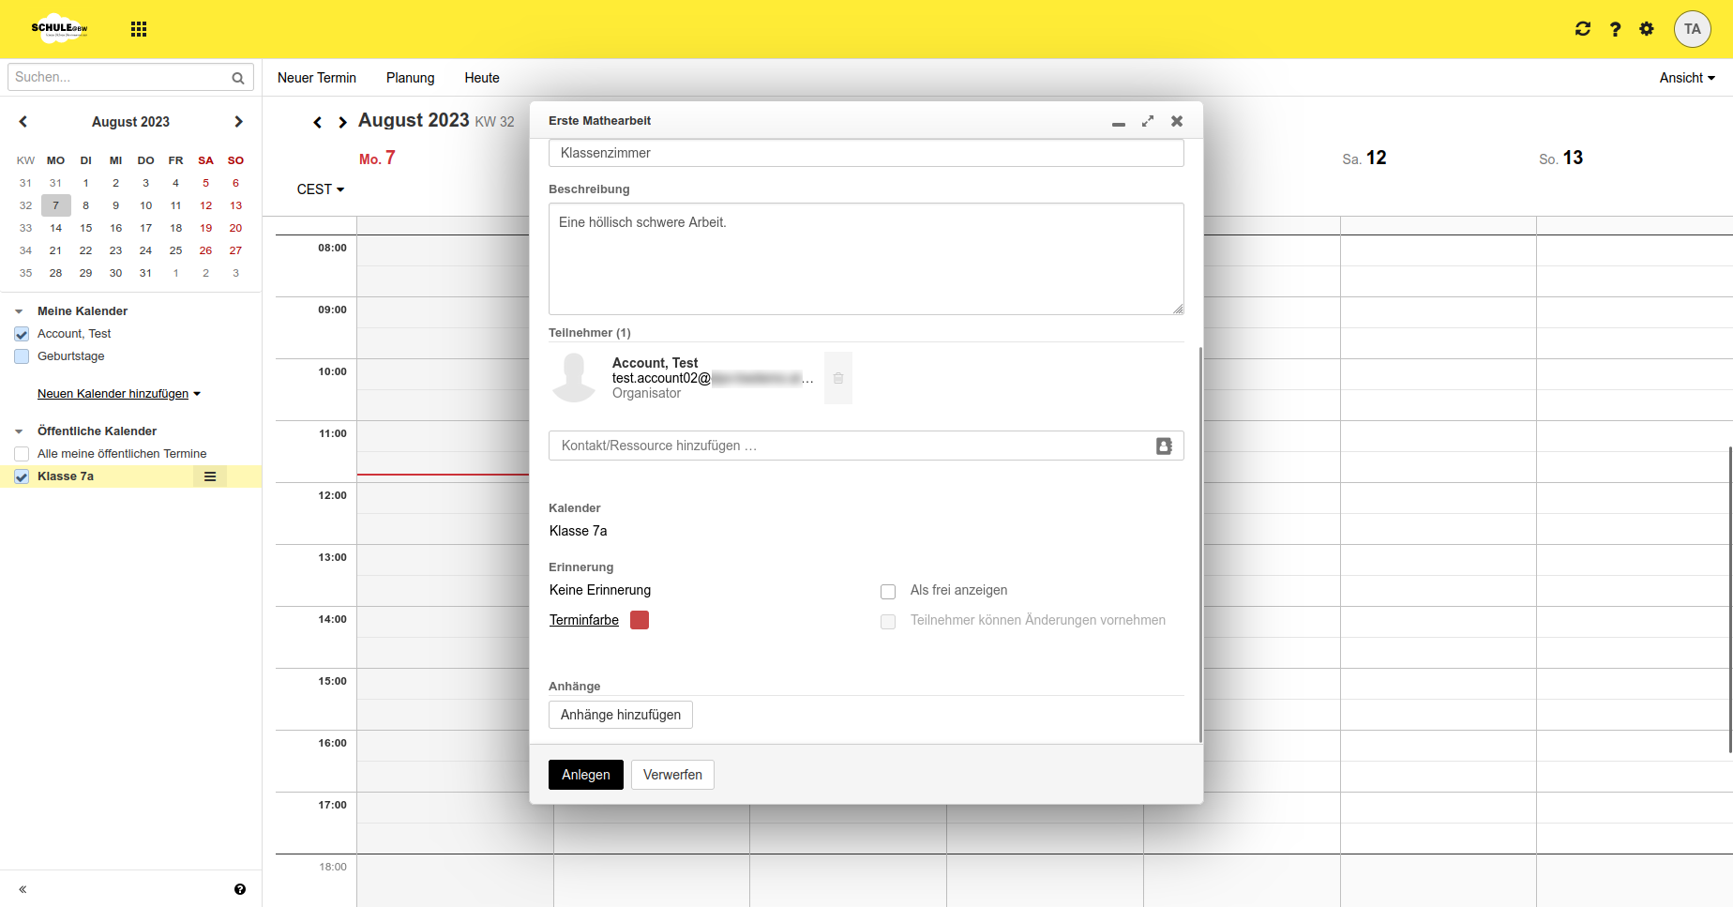Open Klasse 7a calendar actions menu icon

pyautogui.click(x=210, y=476)
